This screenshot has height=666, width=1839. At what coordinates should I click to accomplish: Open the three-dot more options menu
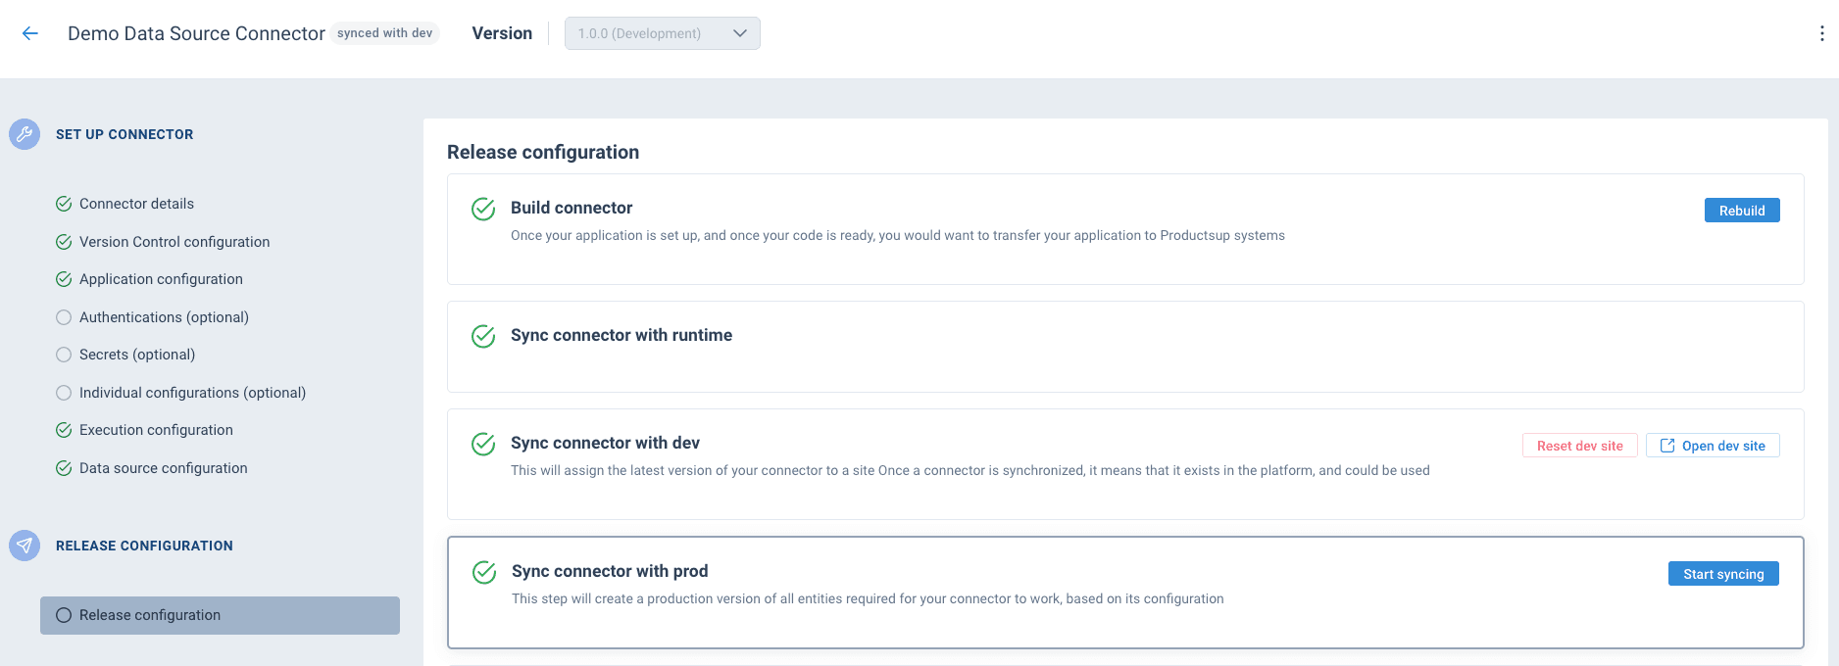click(x=1821, y=33)
